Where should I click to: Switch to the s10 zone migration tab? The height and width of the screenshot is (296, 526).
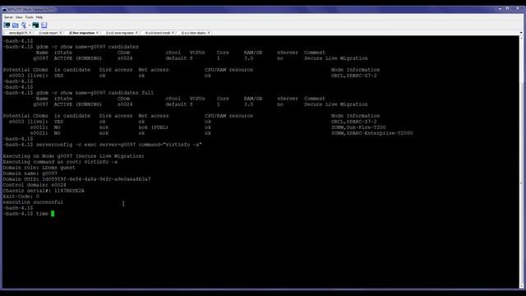pyautogui.click(x=120, y=33)
